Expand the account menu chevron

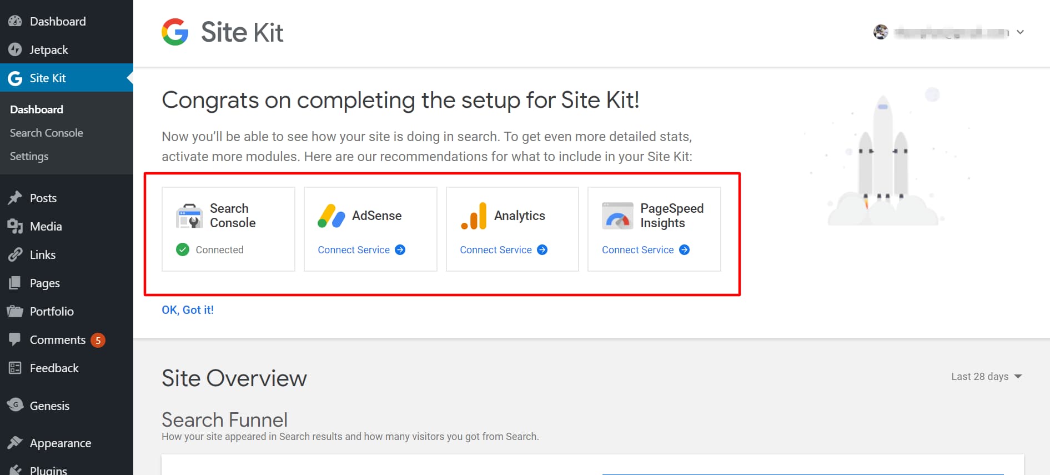1021,32
